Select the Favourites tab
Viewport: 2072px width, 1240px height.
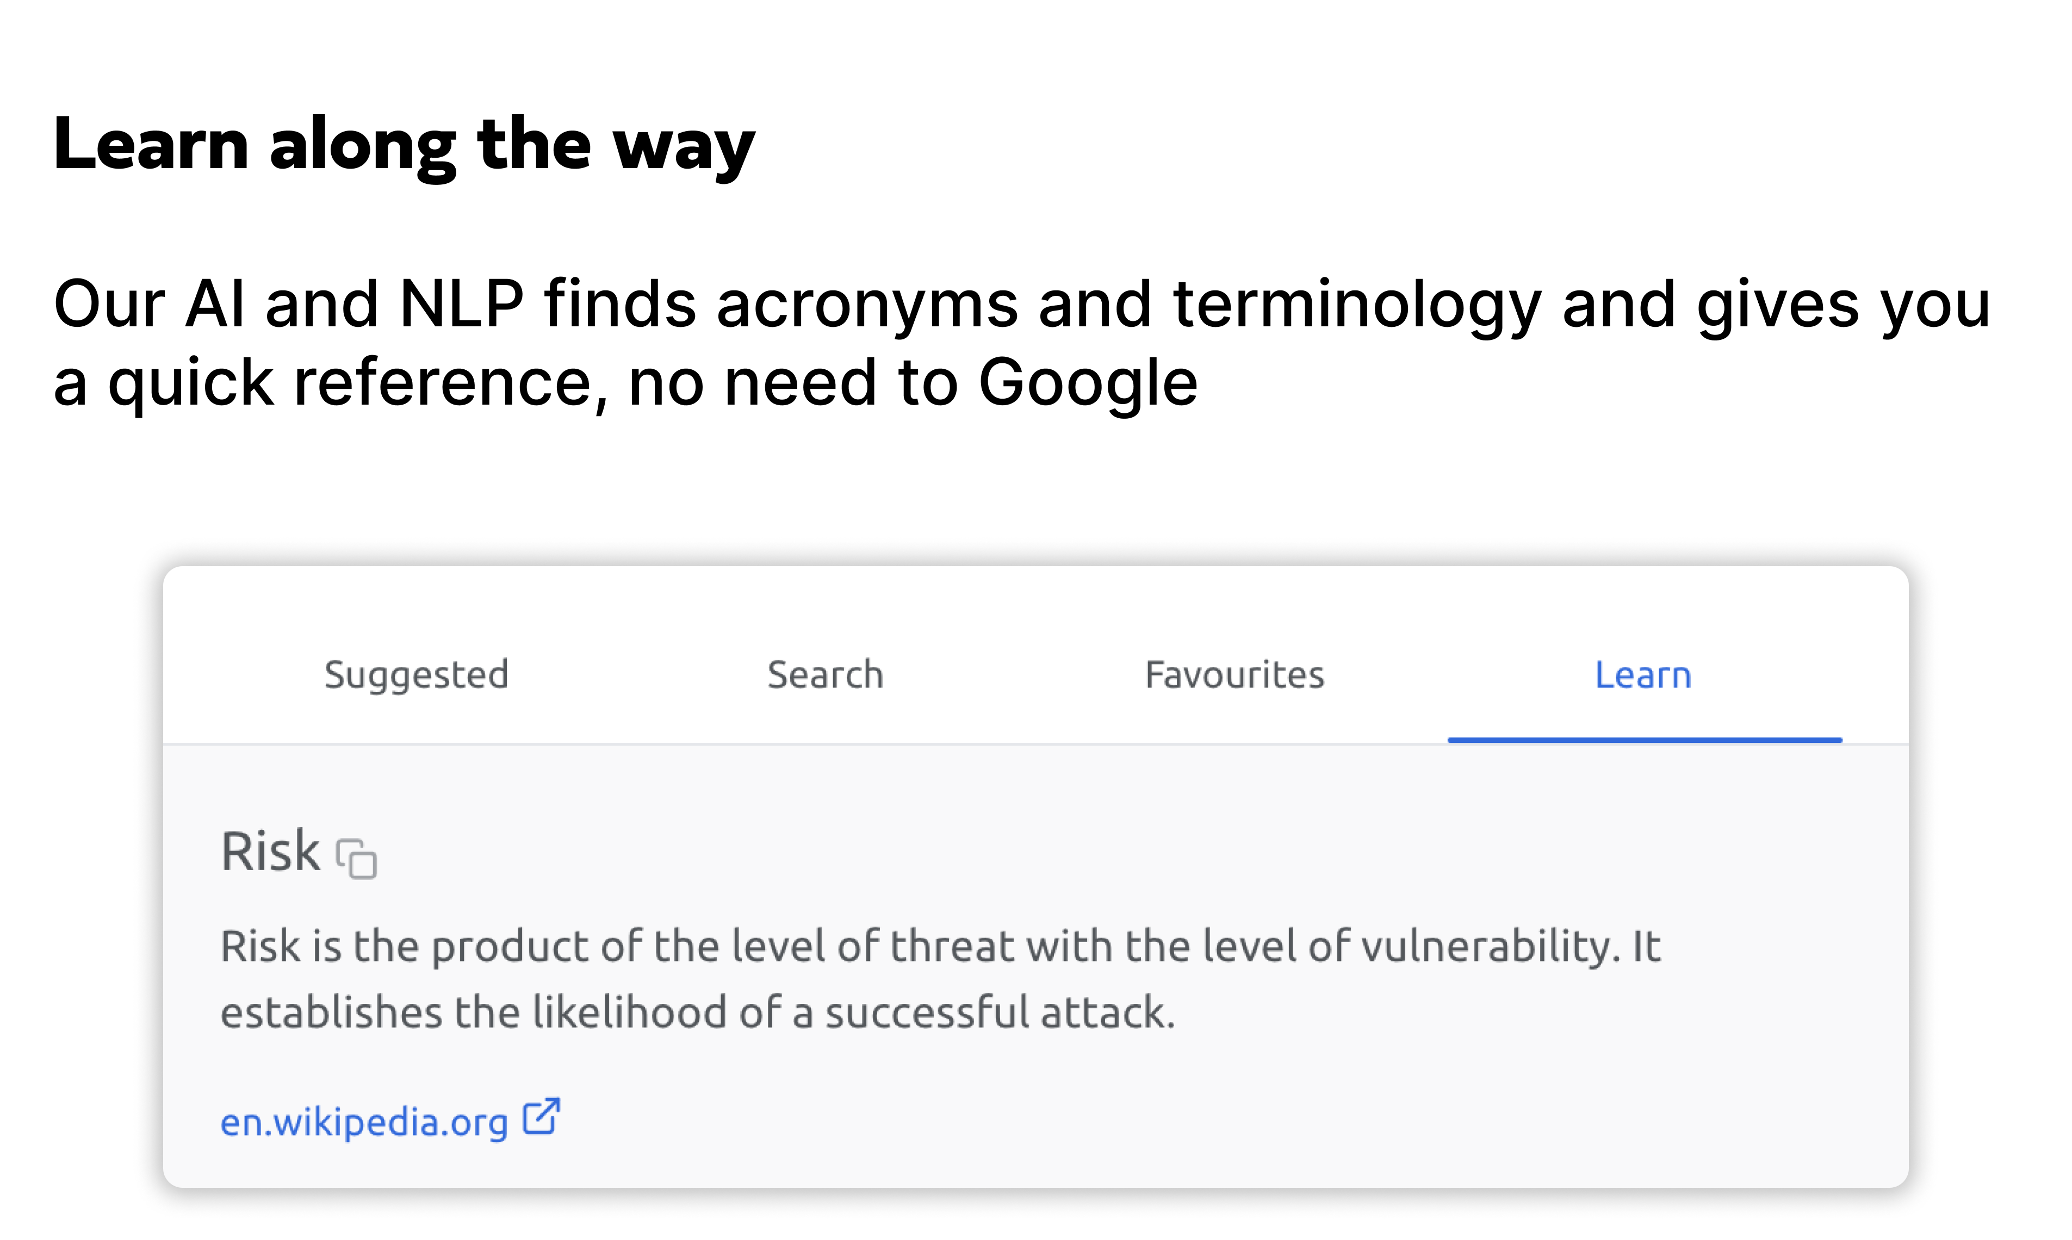[x=1234, y=674]
